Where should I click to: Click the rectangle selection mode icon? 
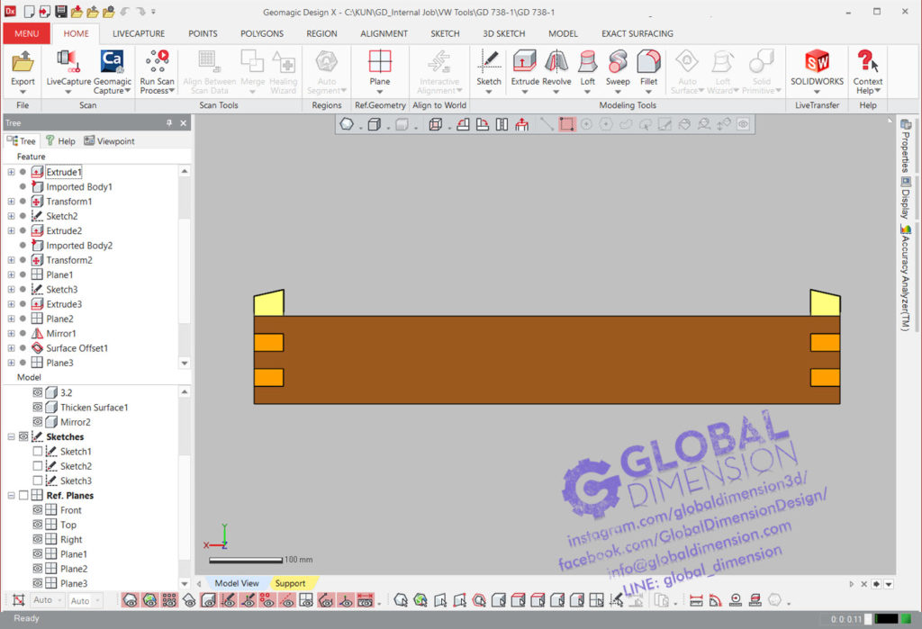[567, 124]
